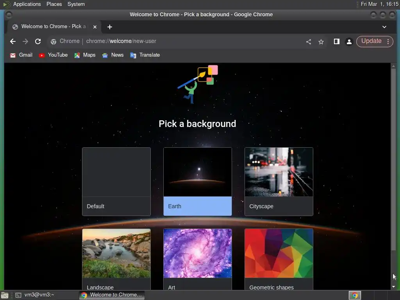Click the Chrome icon in the system tray

355,295
